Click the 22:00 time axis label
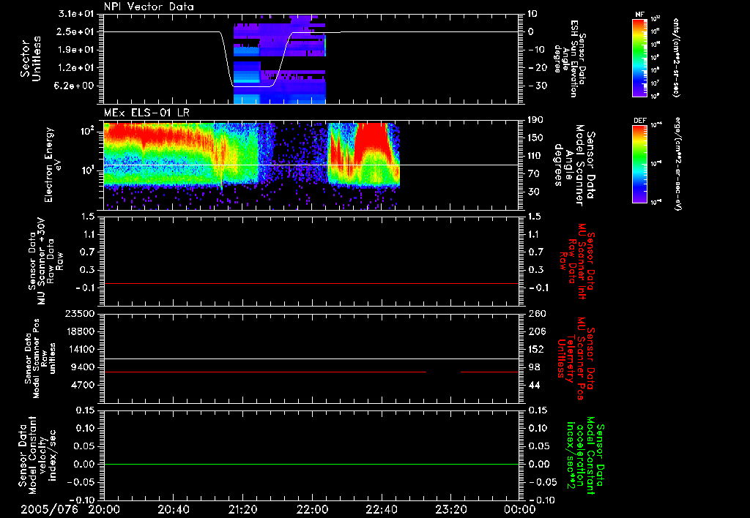The image size is (750, 518). [x=313, y=508]
